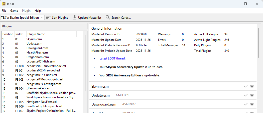The height and width of the screenshot is (113, 263).
Task: Open the Help menu
Action: point(38,11)
